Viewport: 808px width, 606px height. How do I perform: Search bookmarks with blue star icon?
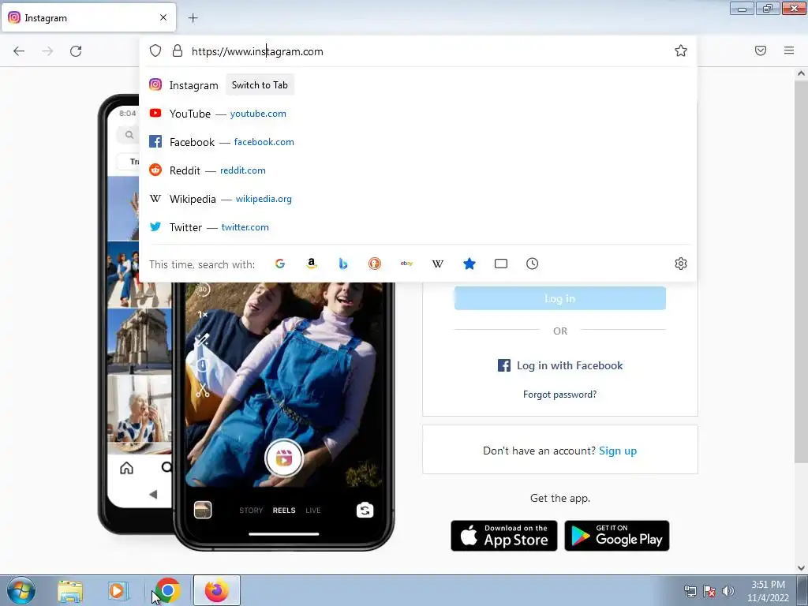469,264
